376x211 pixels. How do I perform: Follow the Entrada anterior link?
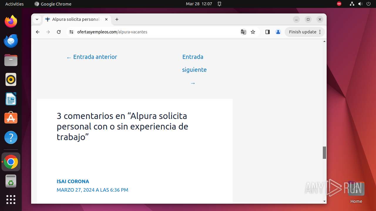(x=92, y=57)
